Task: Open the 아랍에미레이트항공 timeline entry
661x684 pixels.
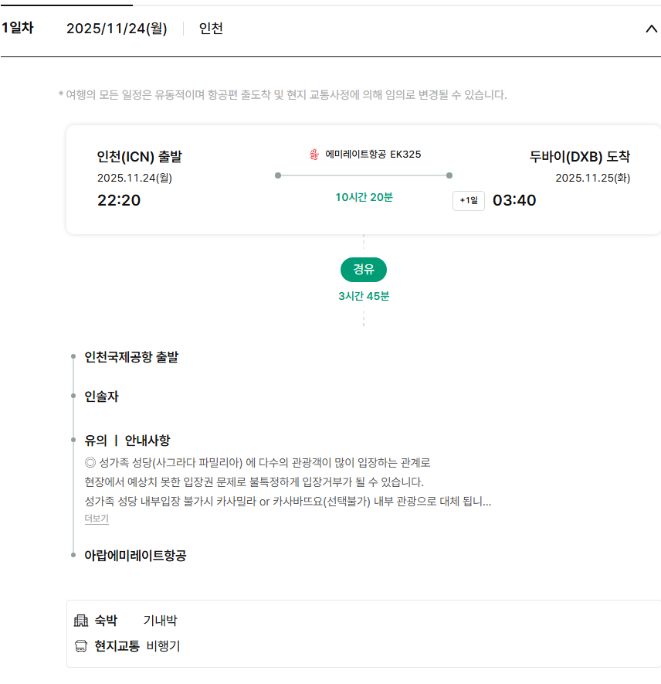Action: click(x=135, y=555)
